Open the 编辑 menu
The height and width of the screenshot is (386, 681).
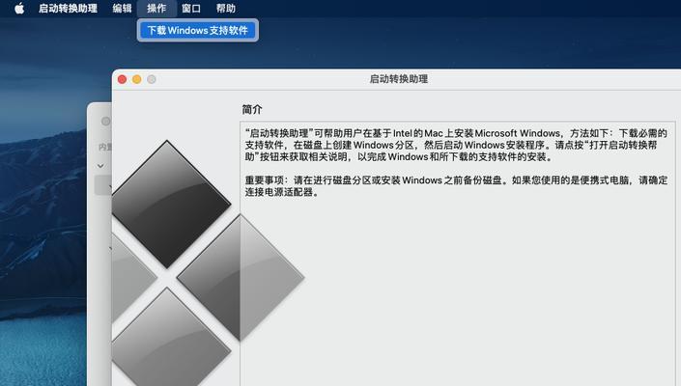122,9
